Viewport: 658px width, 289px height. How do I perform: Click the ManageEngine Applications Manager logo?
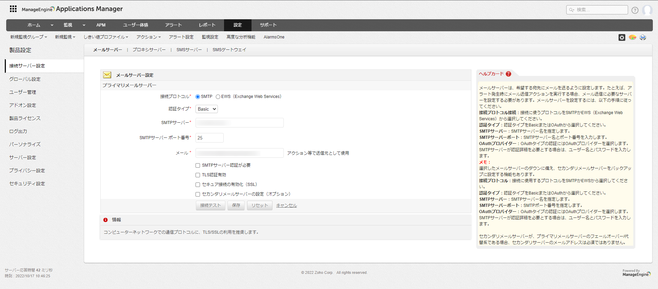point(72,9)
